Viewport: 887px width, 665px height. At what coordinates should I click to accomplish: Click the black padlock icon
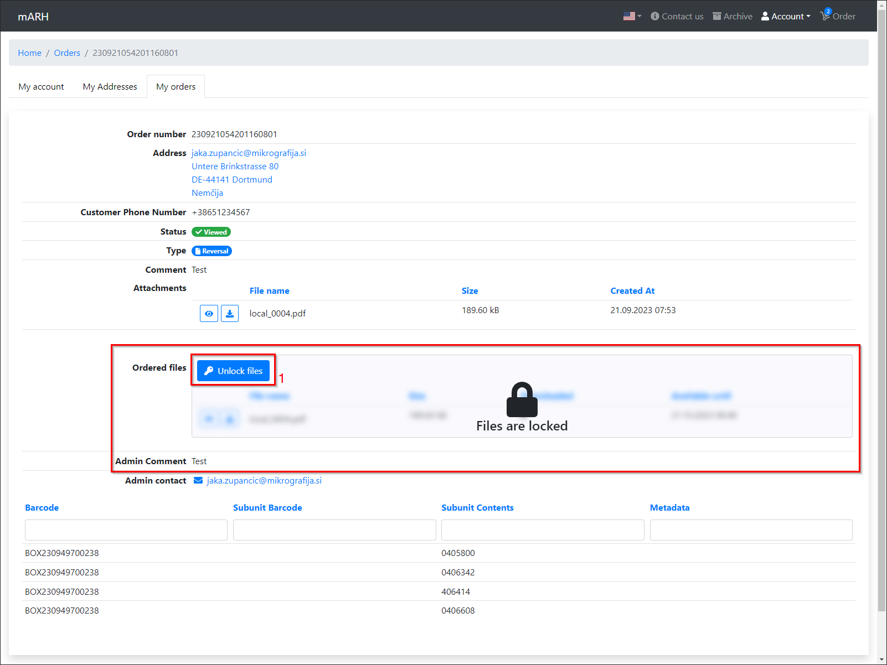pos(522,399)
